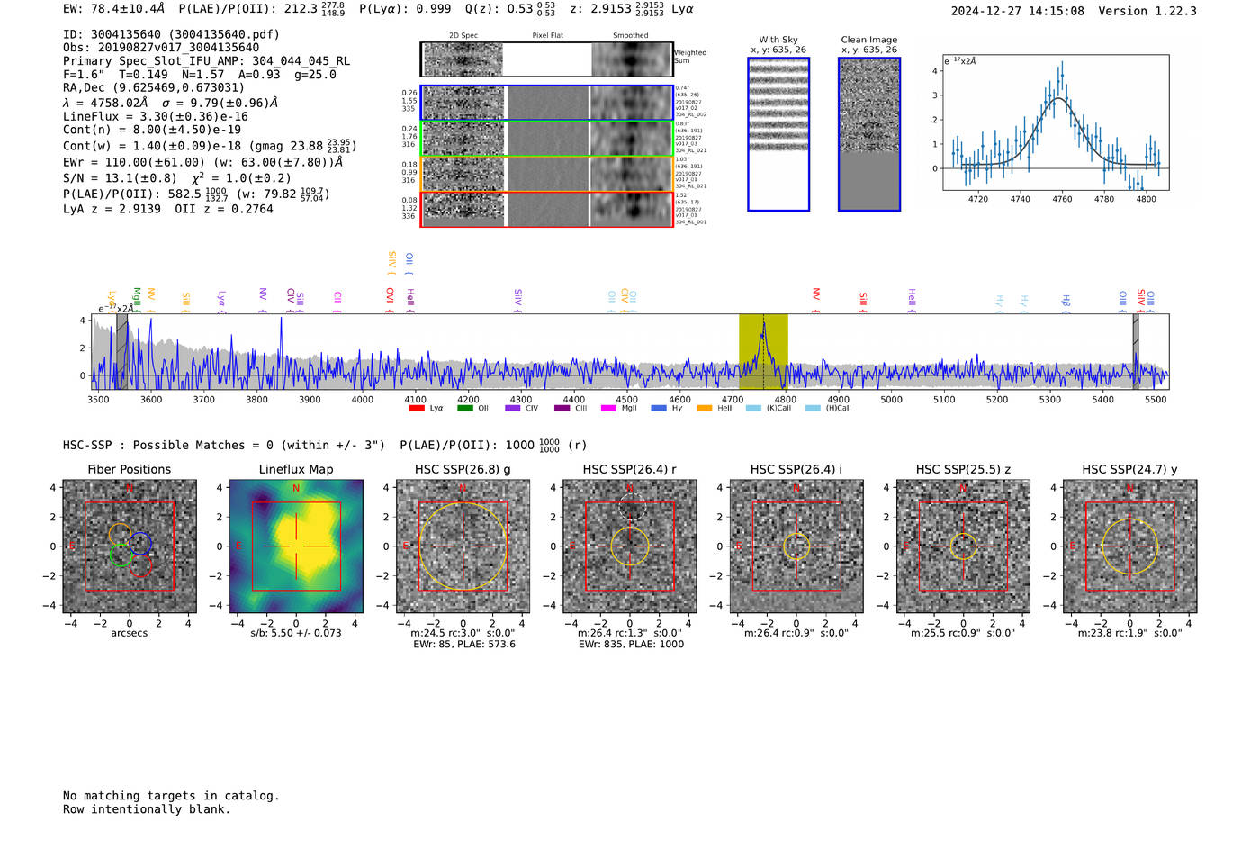Click the 'Row intentionally blank.' text
This screenshot has width=1260, height=858.
(147, 809)
